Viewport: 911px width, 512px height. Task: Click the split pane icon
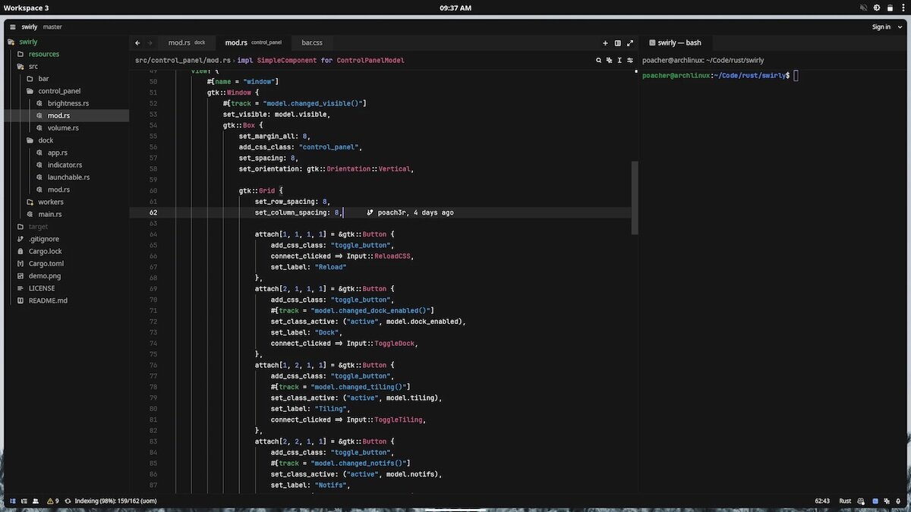pyautogui.click(x=617, y=43)
